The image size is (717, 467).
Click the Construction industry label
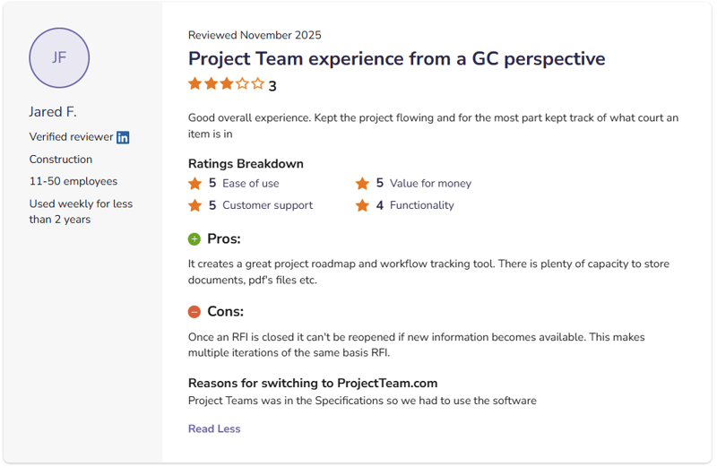(x=60, y=160)
